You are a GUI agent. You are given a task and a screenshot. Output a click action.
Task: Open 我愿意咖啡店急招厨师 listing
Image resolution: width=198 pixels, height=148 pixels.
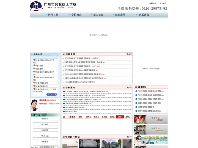(146, 107)
